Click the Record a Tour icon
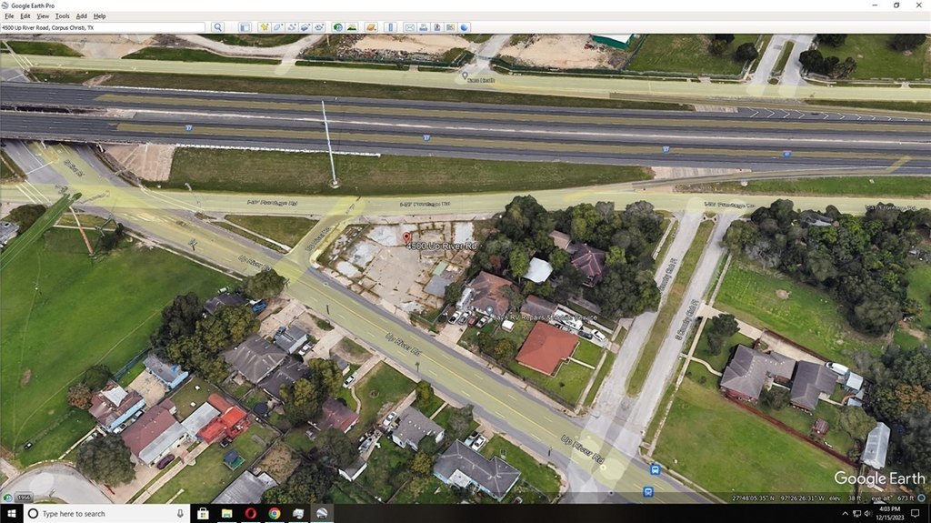The height and width of the screenshot is (523, 931). (x=319, y=27)
